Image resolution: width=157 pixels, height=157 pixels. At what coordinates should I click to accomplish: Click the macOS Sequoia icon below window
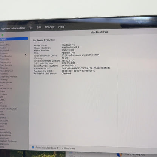[119, 155]
